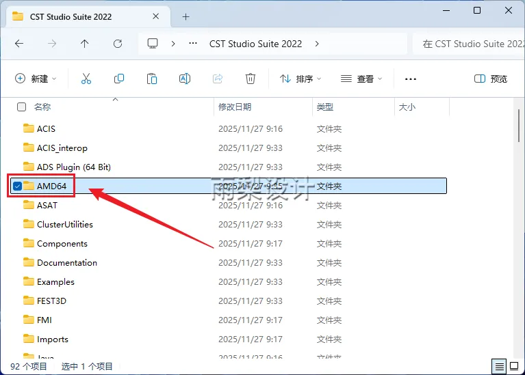Select the AMD64 folder name
This screenshot has height=375, width=525.
coord(51,186)
